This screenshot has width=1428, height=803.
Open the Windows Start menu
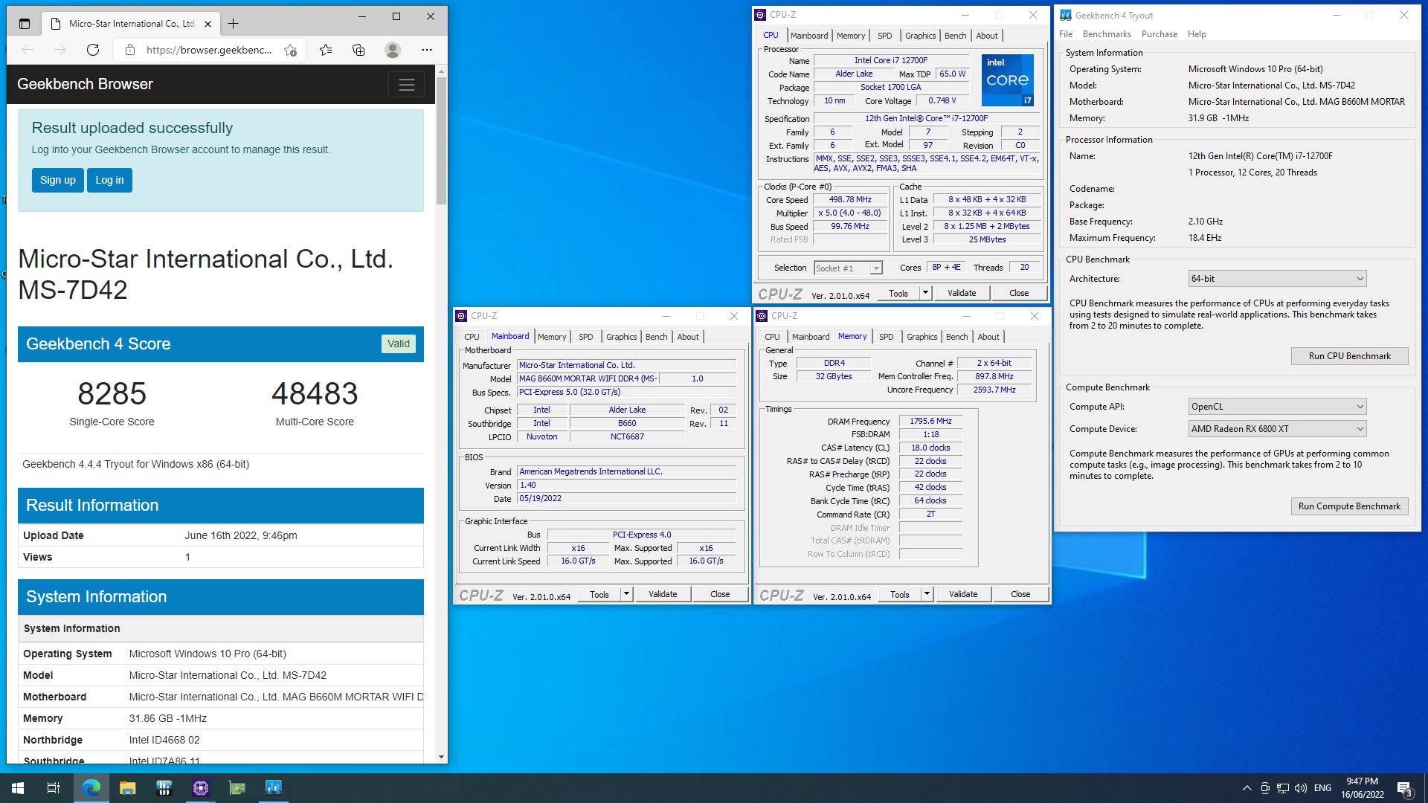pyautogui.click(x=18, y=788)
